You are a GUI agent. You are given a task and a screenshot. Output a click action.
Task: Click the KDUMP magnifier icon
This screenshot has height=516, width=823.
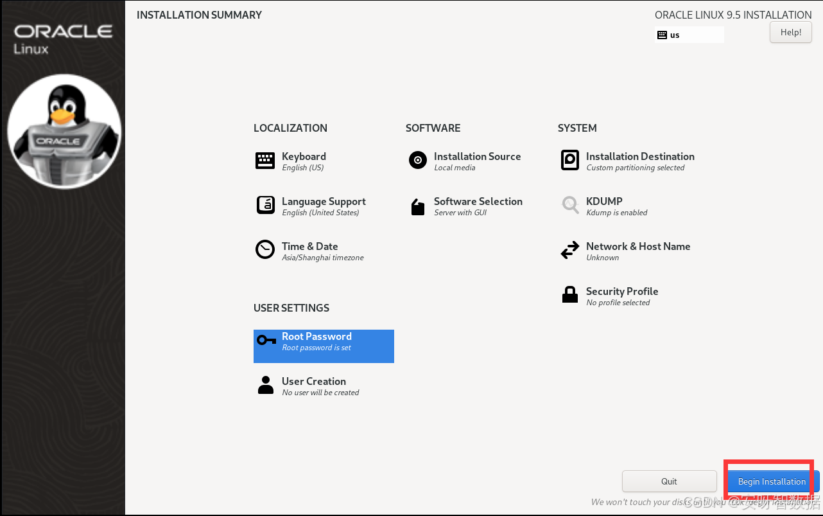[x=570, y=206]
